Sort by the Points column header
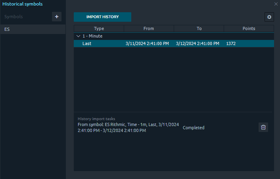The height and width of the screenshot is (179, 280). (x=249, y=28)
